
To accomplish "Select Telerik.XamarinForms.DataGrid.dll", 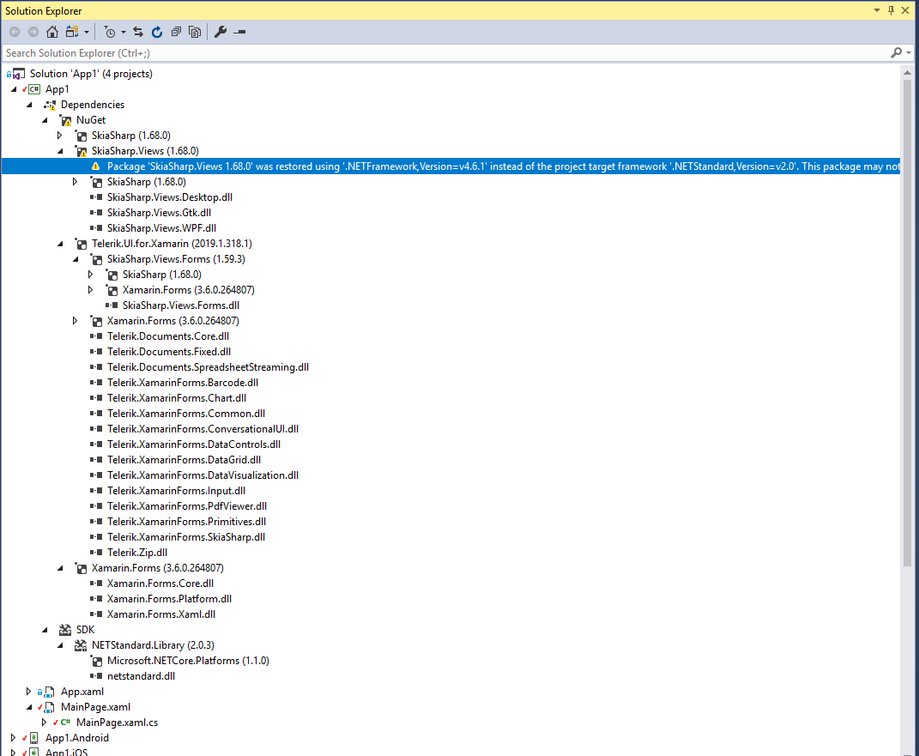I will (184, 460).
